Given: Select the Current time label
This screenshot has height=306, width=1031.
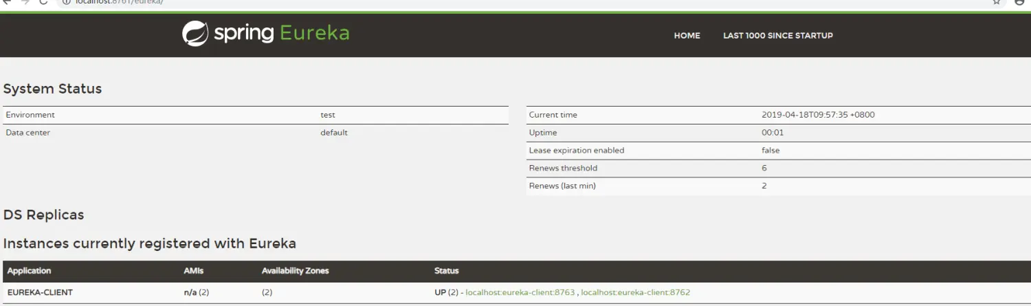Looking at the screenshot, I should pos(553,115).
